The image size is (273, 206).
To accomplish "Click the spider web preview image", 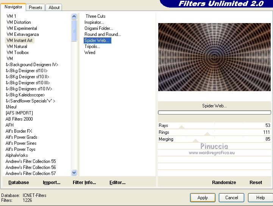I will pos(214,57).
